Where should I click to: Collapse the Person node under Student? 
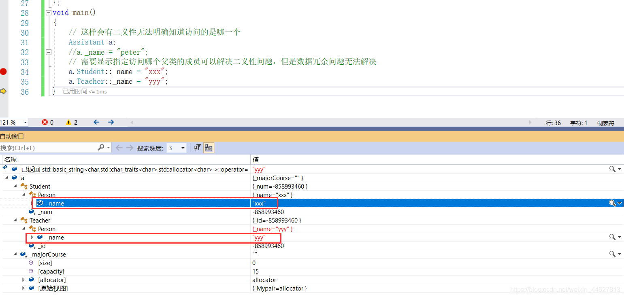click(x=24, y=195)
